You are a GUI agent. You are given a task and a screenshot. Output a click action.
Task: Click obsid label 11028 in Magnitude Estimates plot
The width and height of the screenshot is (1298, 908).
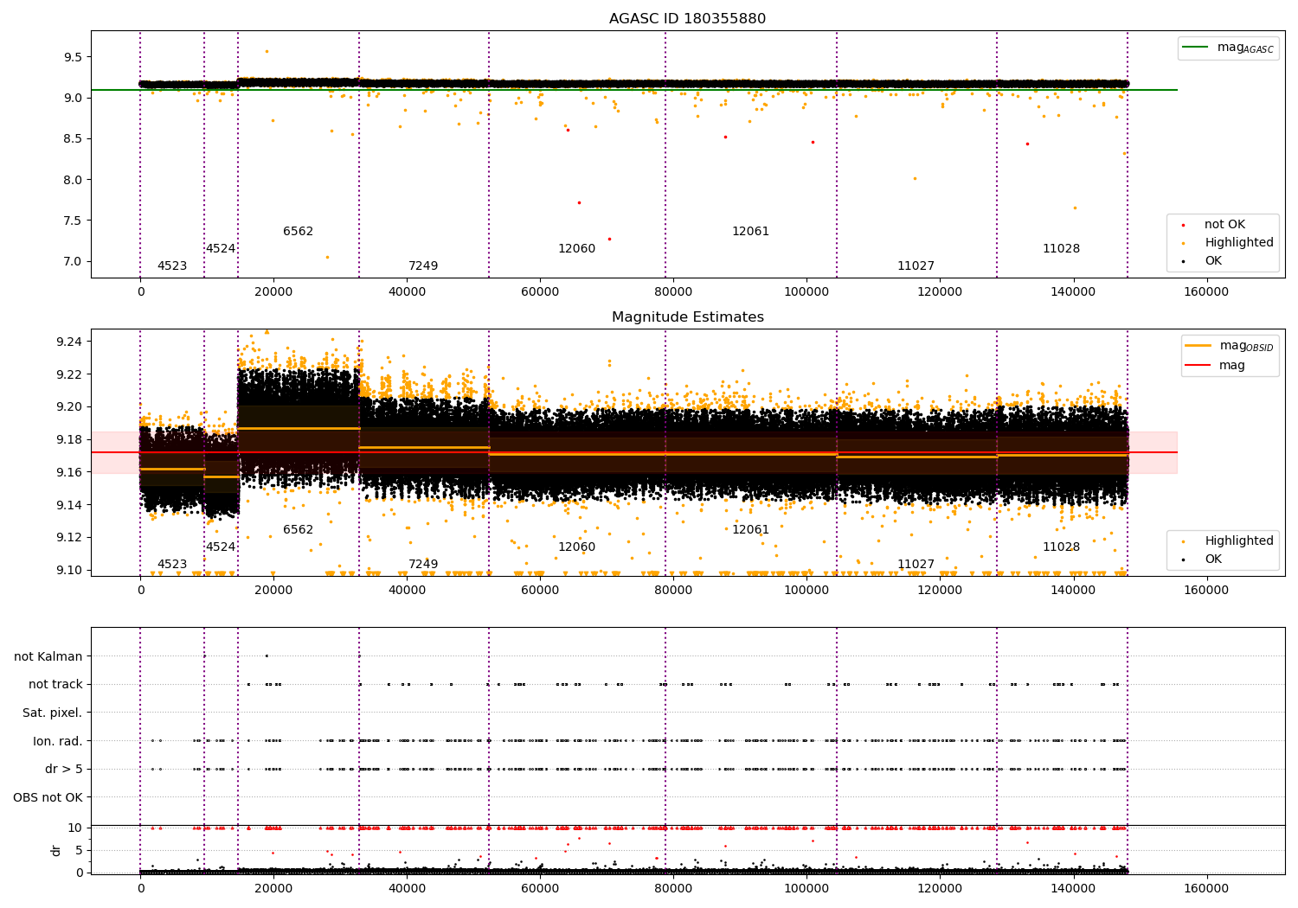pyautogui.click(x=1061, y=547)
